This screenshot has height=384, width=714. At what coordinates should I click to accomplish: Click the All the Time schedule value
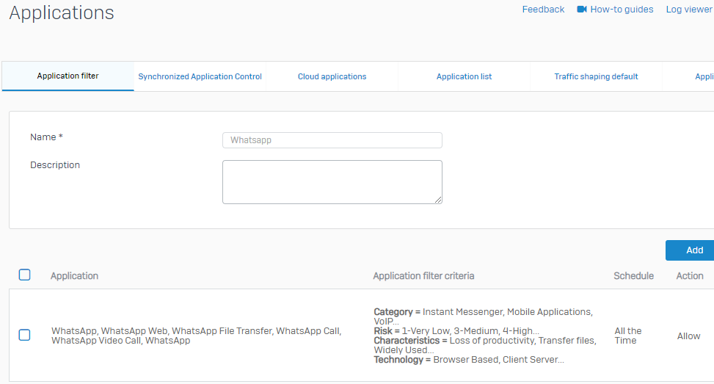click(x=628, y=336)
